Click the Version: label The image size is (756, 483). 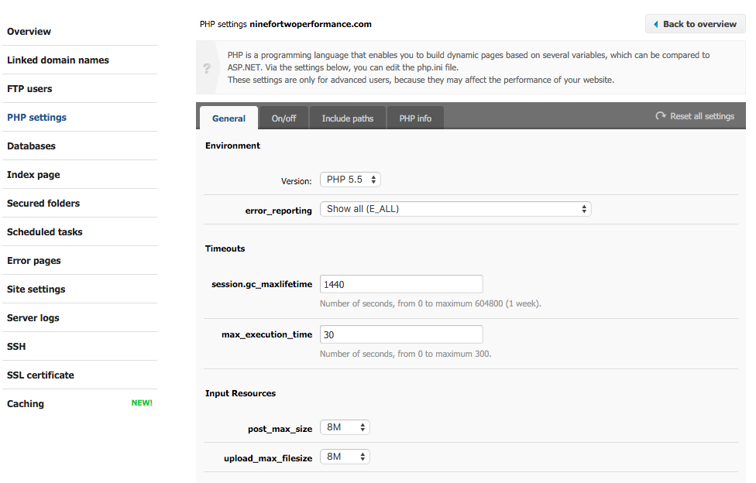tap(296, 181)
